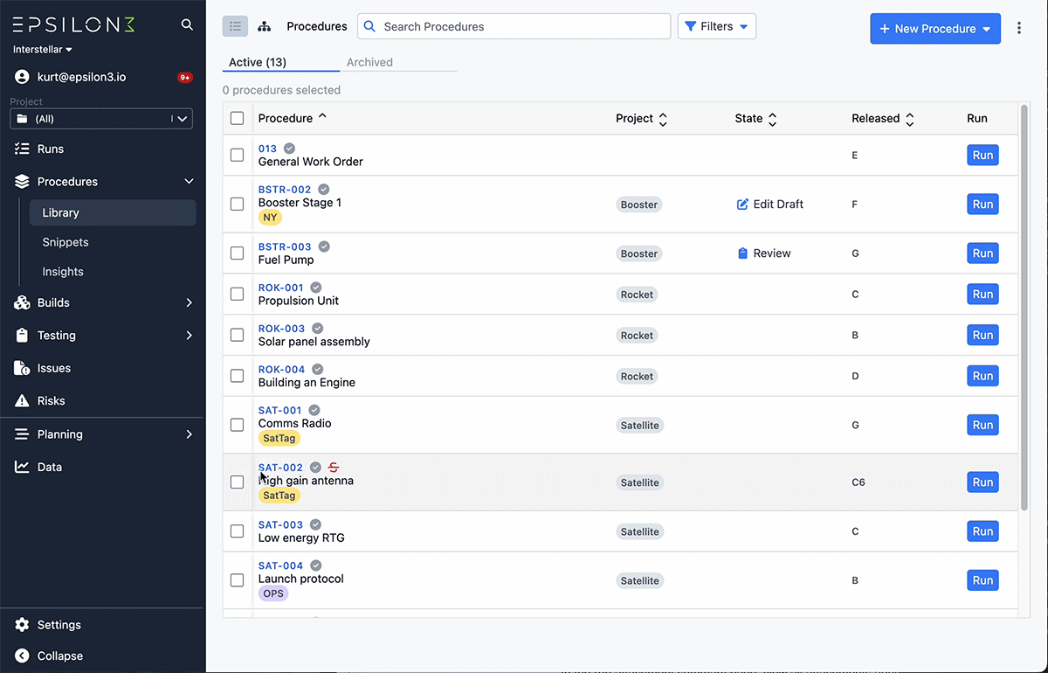The image size is (1048, 673).
Task: Click the Risks warning triangle icon
Action: click(22, 401)
